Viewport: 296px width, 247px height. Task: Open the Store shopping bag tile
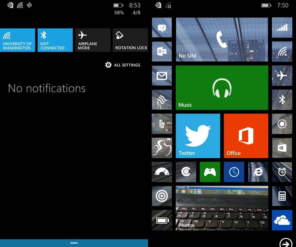point(282,148)
